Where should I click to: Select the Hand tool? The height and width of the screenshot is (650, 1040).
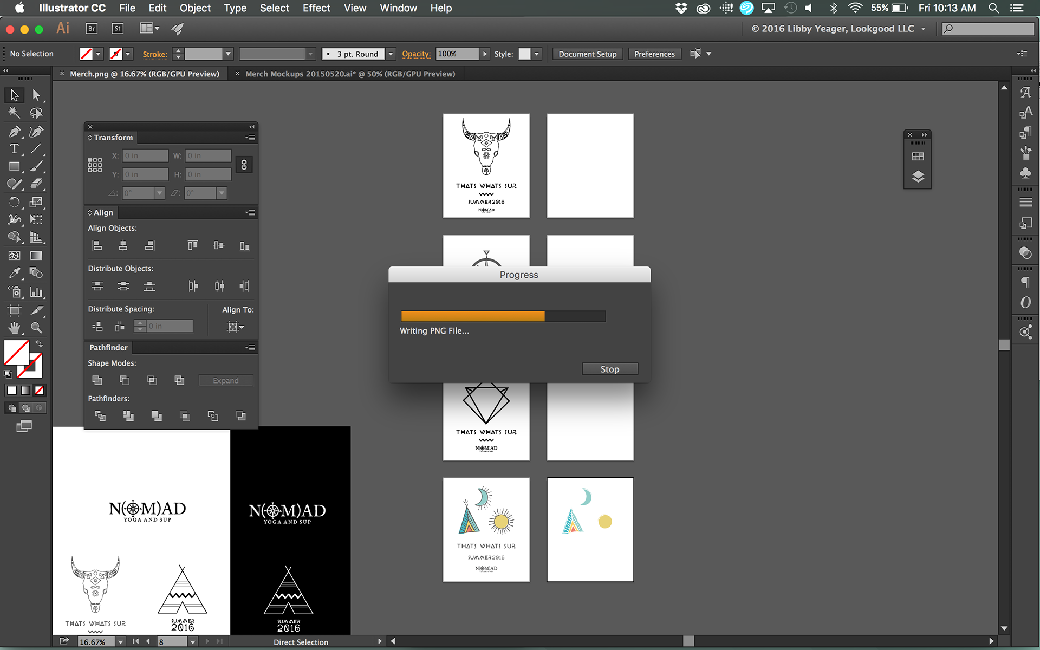pos(14,328)
